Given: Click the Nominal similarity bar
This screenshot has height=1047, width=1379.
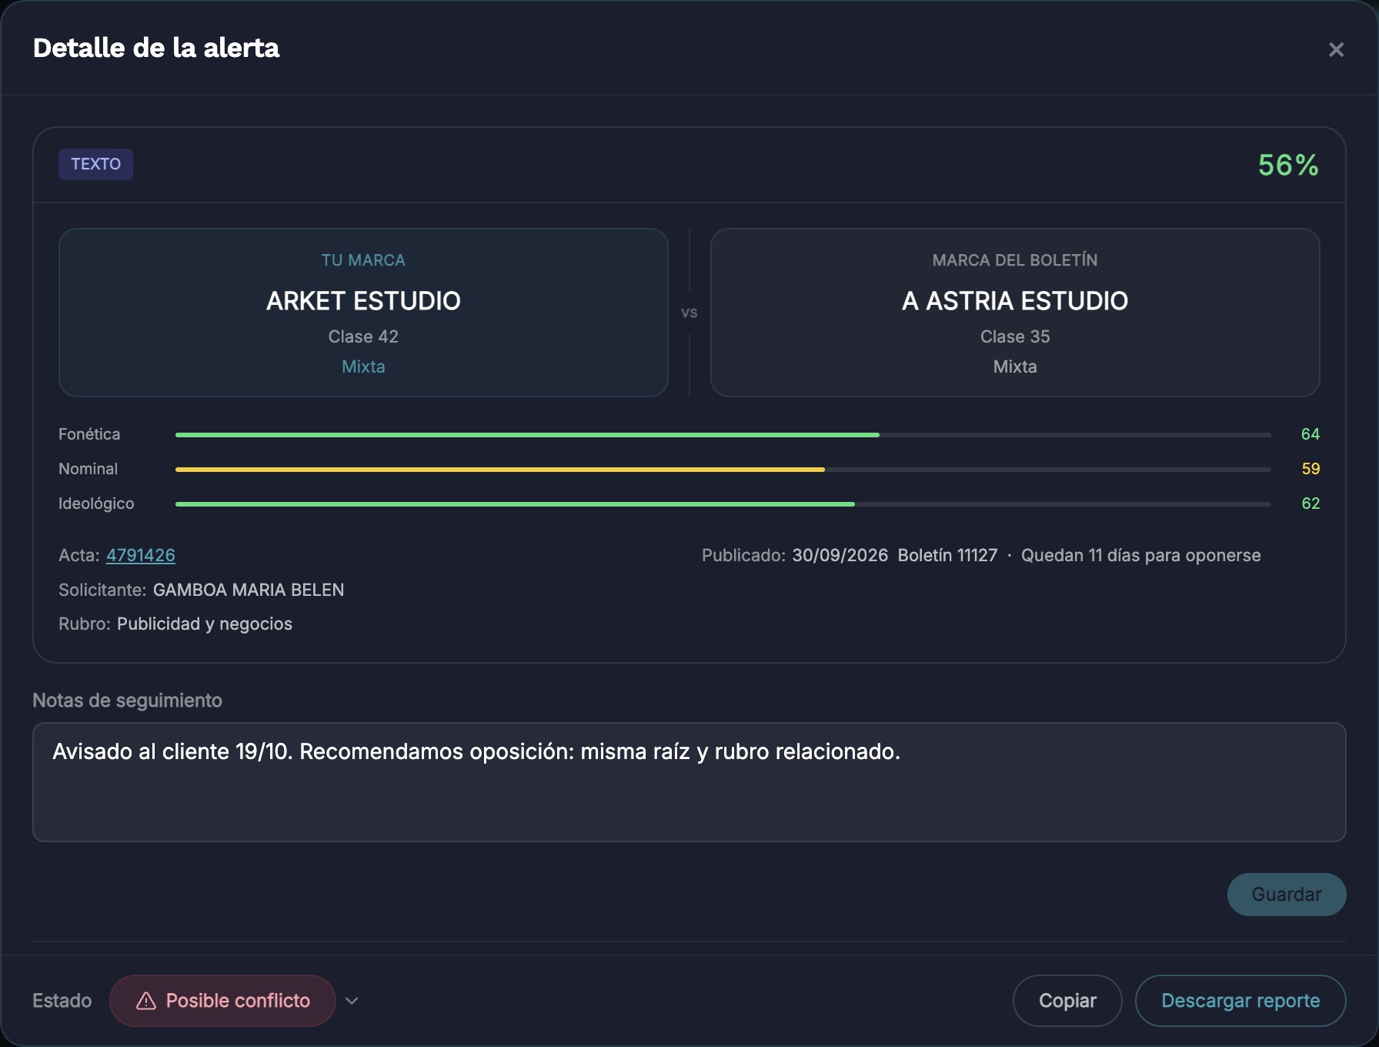Looking at the screenshot, I should click(723, 470).
